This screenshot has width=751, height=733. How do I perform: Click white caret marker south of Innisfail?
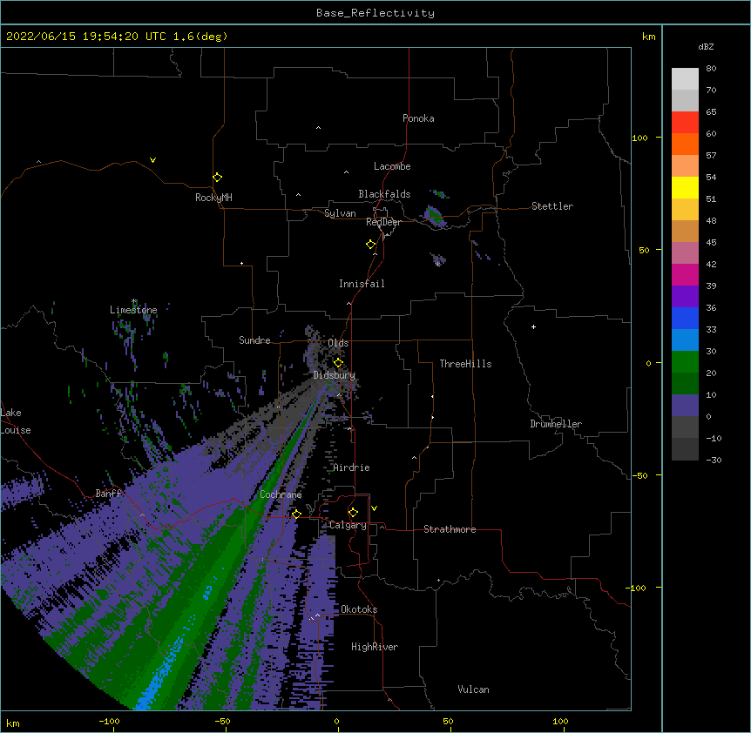[x=348, y=303]
